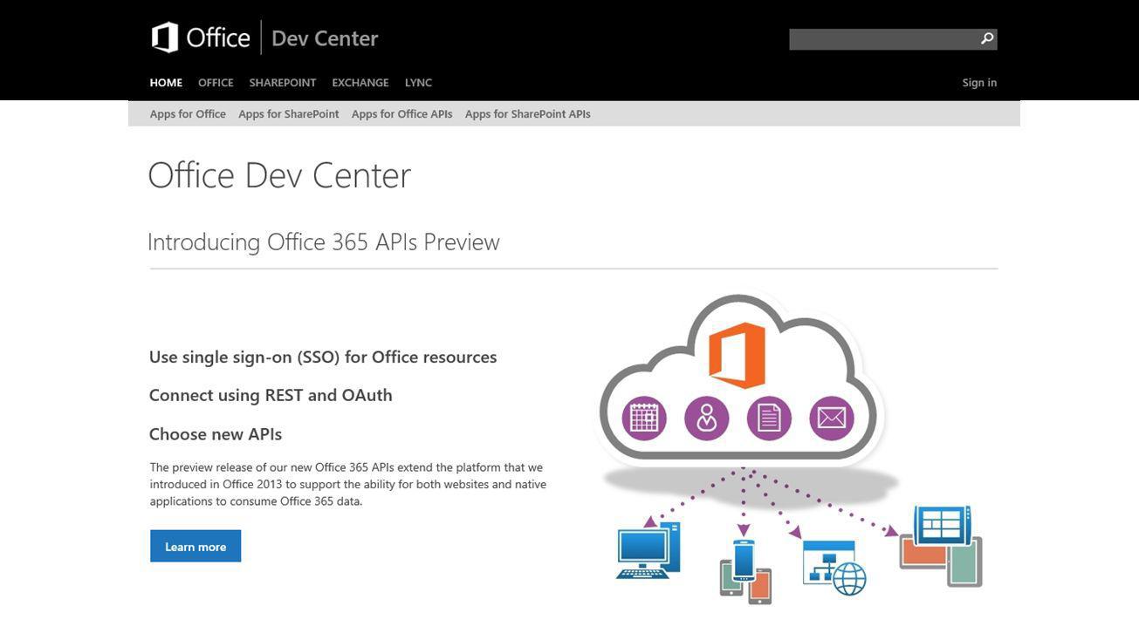Open the HOME navigation item
Viewport: 1139px width, 640px height.
pyautogui.click(x=166, y=83)
